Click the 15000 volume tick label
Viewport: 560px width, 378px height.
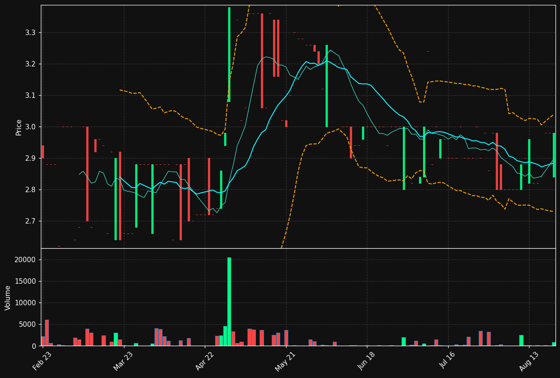[25, 281]
